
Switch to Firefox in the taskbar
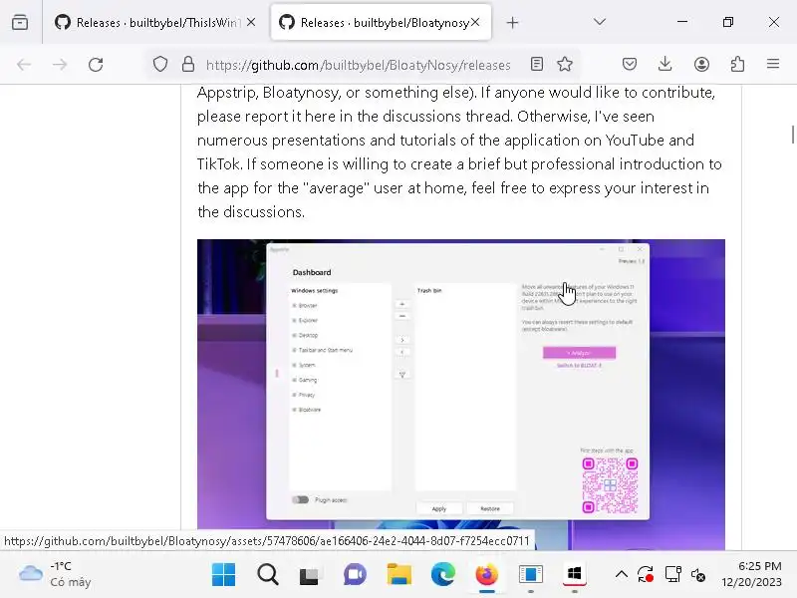click(x=486, y=575)
